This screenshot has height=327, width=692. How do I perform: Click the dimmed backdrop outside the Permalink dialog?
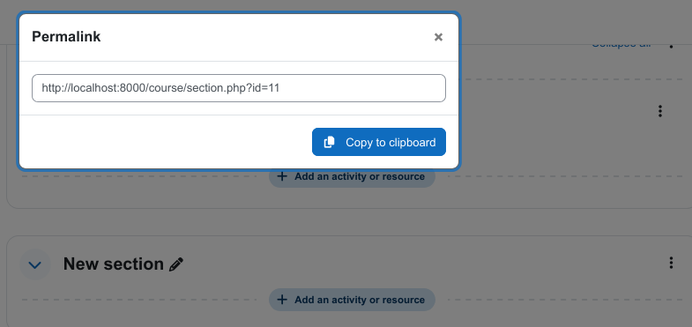(x=574, y=212)
